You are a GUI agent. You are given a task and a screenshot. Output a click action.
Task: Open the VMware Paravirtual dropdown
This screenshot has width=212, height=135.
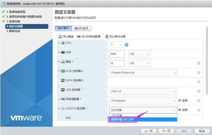click(x=143, y=73)
